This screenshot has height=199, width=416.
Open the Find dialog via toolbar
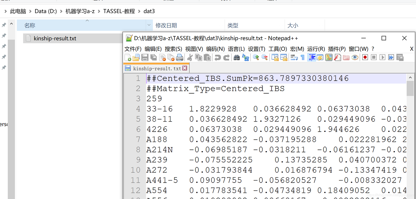tap(236, 57)
